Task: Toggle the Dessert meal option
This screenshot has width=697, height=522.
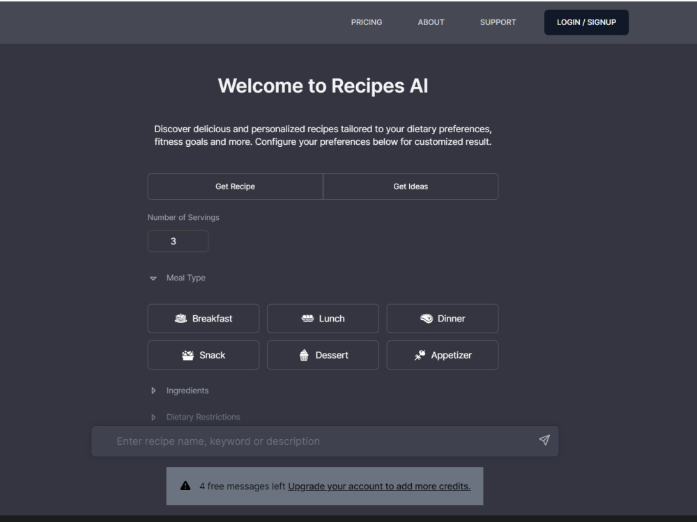Action: pos(323,355)
